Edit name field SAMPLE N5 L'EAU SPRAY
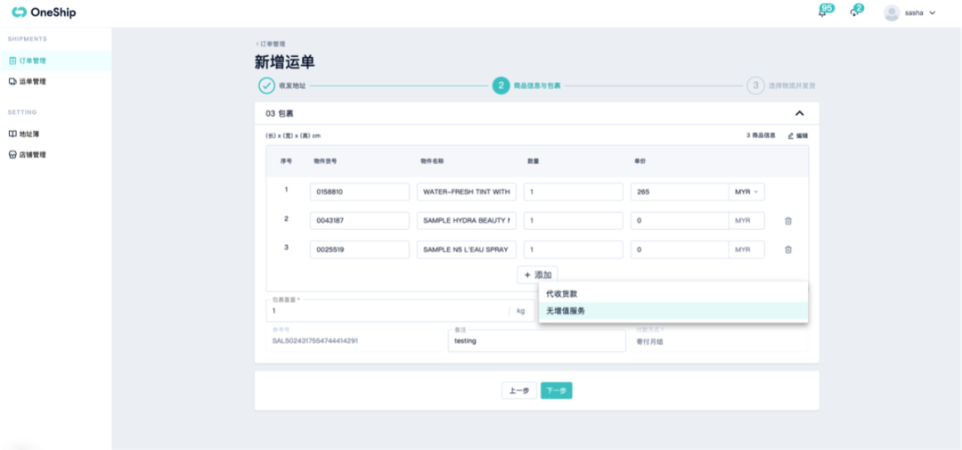962x450 pixels. click(466, 250)
